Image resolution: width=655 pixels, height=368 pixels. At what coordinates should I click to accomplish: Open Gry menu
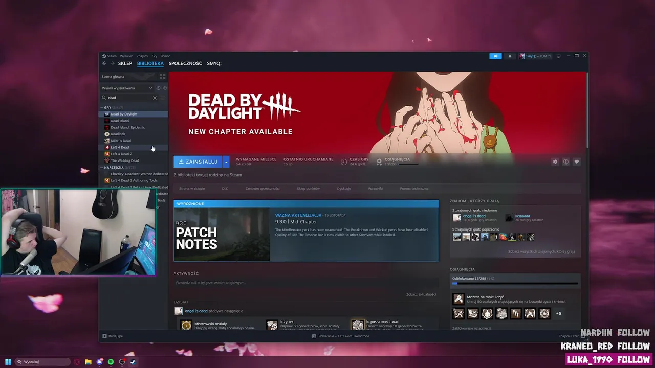click(x=154, y=56)
